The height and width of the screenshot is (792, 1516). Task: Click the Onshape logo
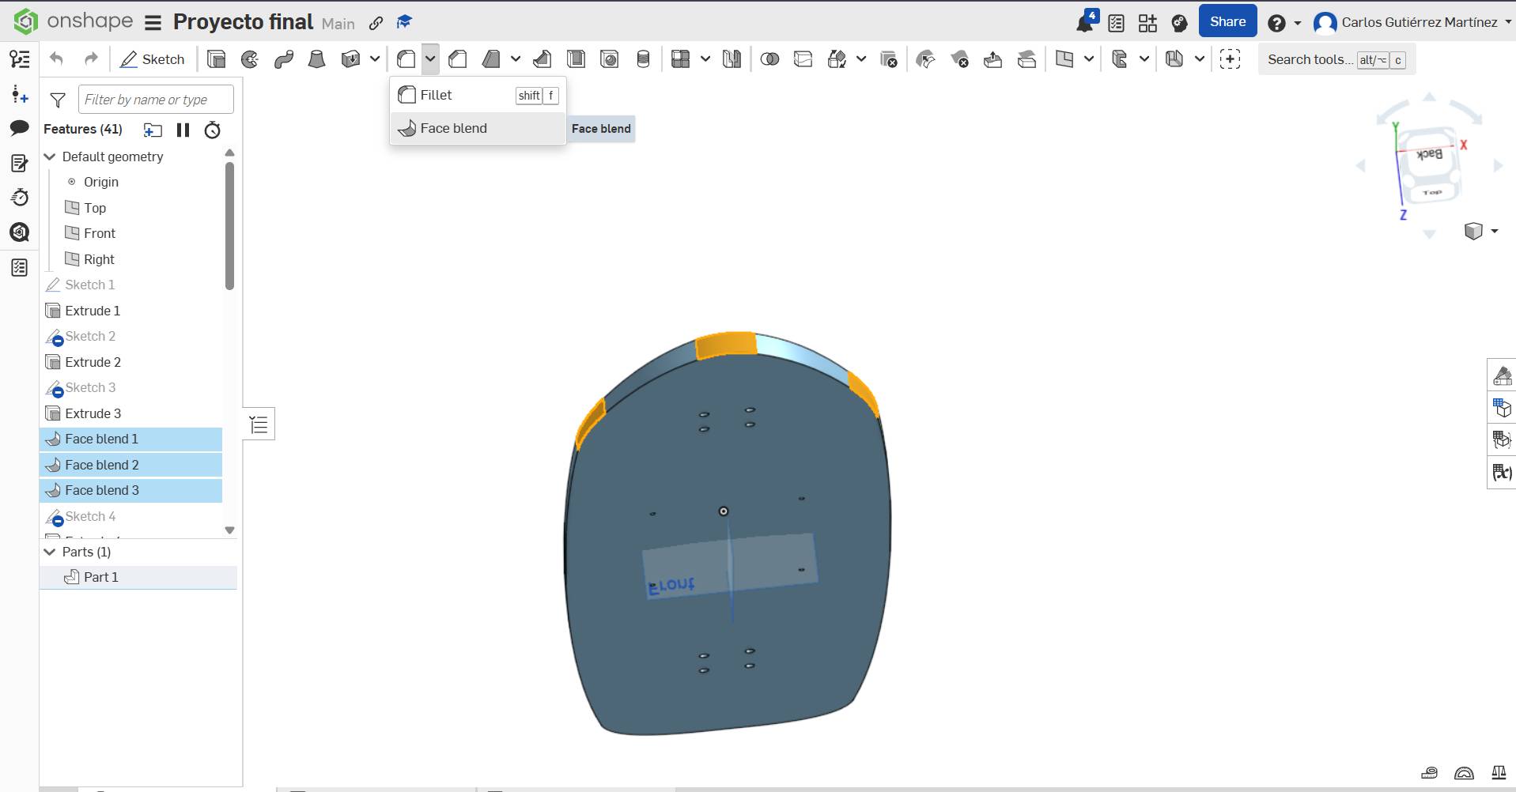click(x=74, y=21)
